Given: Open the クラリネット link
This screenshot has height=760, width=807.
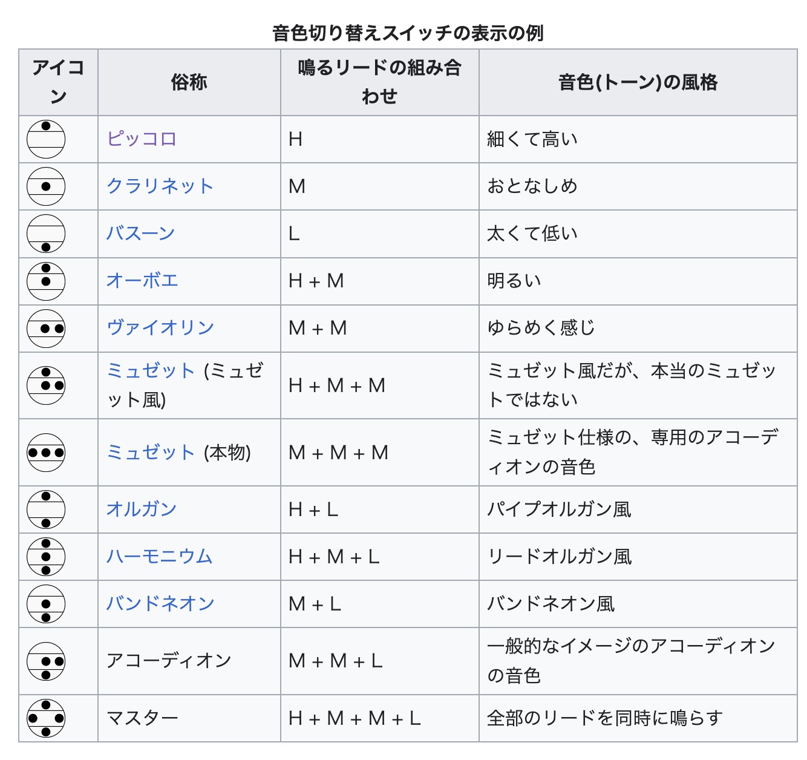Looking at the screenshot, I should coord(160,186).
